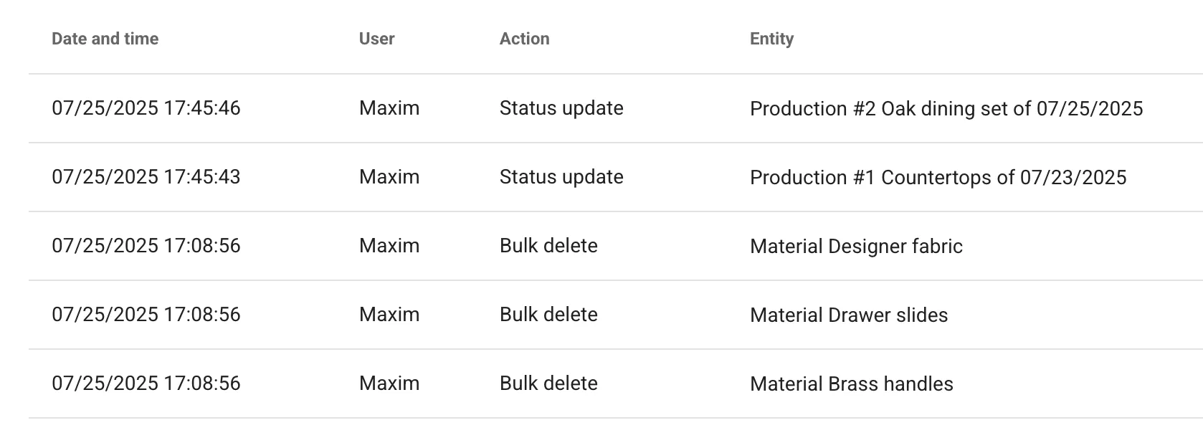Select Maxim in the Oak dining set row
Image resolution: width=1203 pixels, height=443 pixels.
[x=389, y=108]
